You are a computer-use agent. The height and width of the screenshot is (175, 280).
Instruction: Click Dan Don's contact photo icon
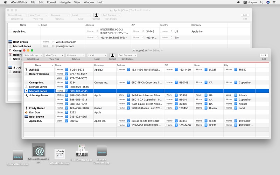click(x=26, y=112)
